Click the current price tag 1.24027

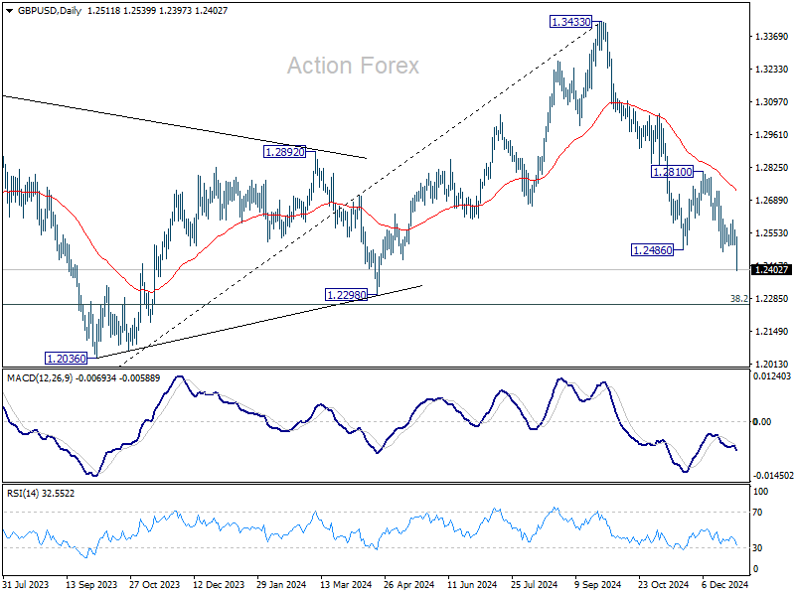771,269
